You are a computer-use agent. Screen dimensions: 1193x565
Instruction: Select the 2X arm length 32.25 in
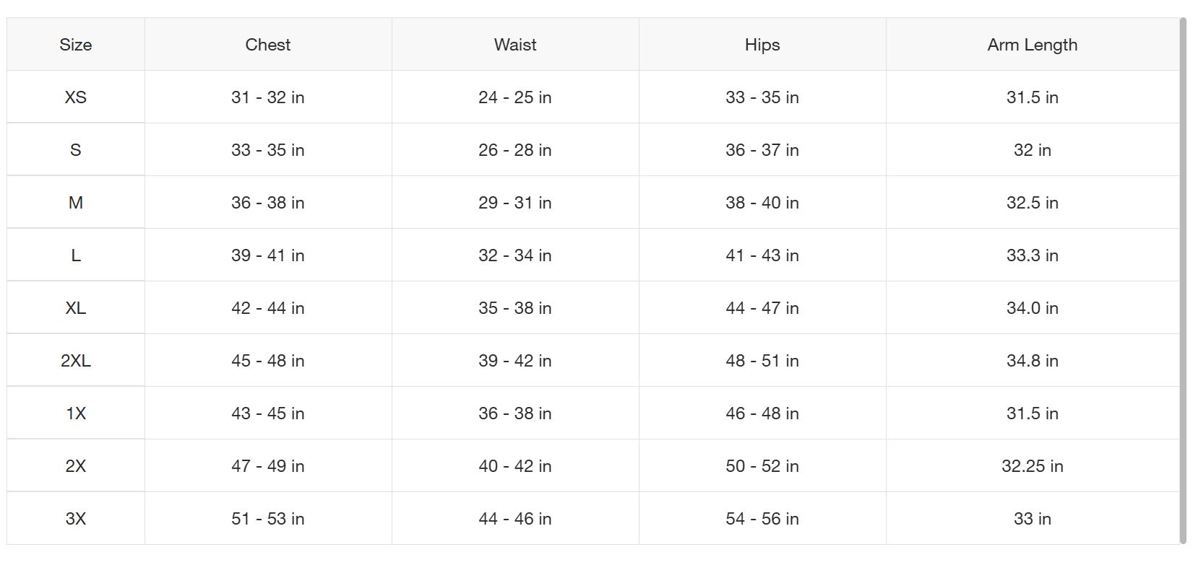pyautogui.click(x=1033, y=466)
